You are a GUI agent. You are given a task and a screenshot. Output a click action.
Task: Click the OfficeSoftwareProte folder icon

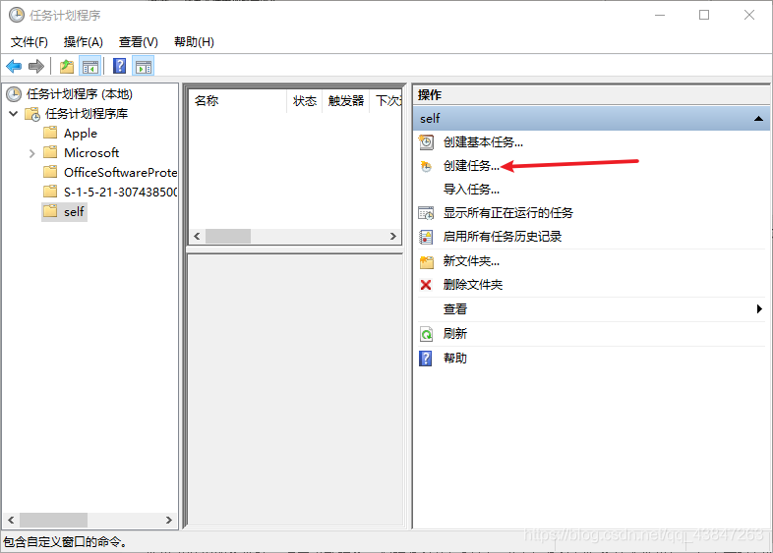point(50,172)
